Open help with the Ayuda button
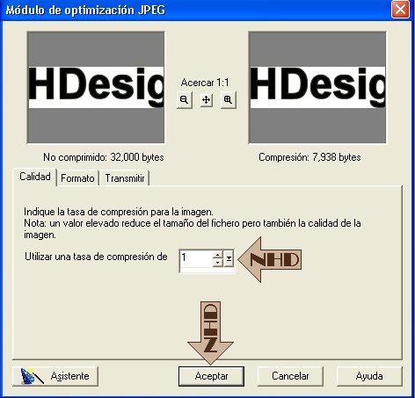The image size is (415, 398). pyautogui.click(x=369, y=376)
